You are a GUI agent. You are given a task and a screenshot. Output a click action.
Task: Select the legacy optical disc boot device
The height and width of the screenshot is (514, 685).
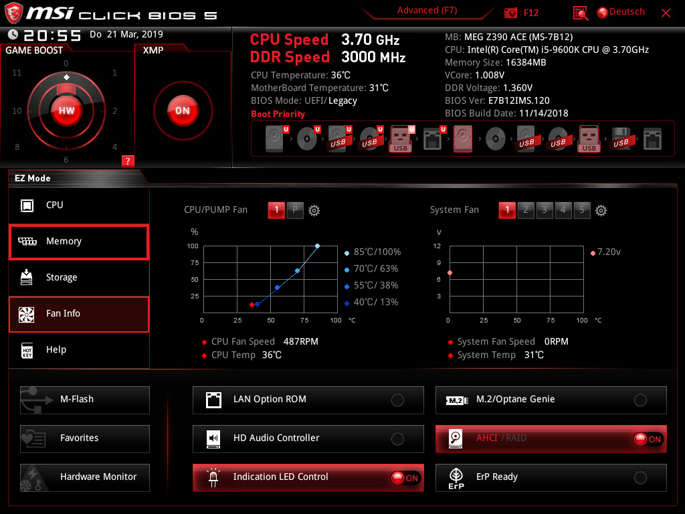tap(496, 139)
